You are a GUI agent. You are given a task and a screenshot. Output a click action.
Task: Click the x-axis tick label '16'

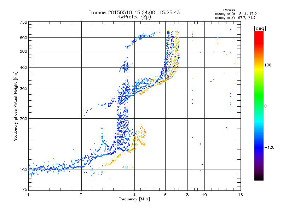241,195
